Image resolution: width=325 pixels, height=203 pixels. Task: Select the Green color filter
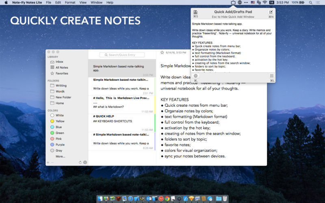tap(60, 133)
